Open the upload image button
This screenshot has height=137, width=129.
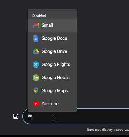(16, 116)
